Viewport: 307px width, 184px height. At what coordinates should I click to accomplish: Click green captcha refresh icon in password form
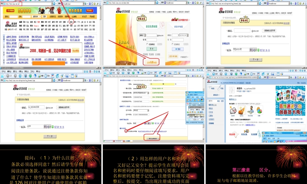(x=153, y=123)
